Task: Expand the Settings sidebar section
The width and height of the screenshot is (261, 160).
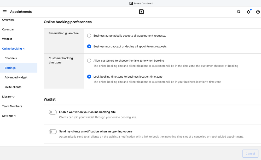Action: [x=9, y=116]
